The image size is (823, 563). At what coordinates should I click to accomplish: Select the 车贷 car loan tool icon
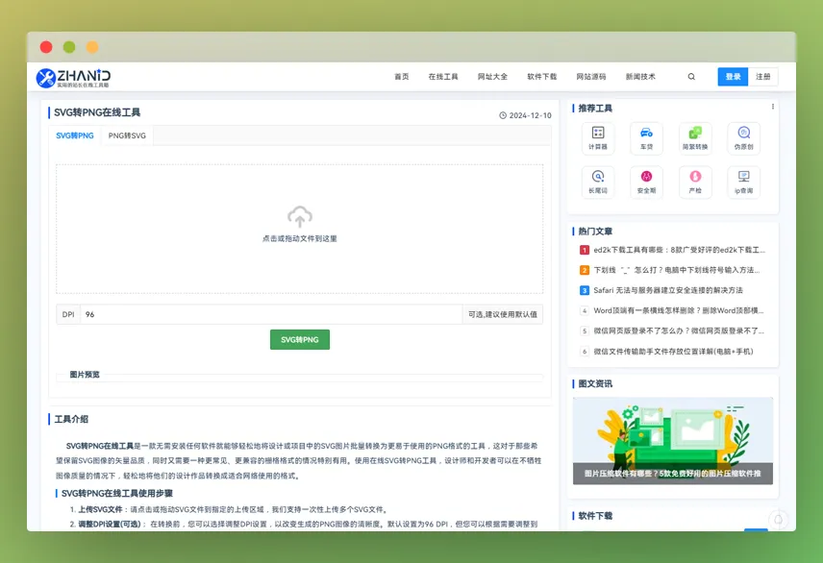coord(646,135)
